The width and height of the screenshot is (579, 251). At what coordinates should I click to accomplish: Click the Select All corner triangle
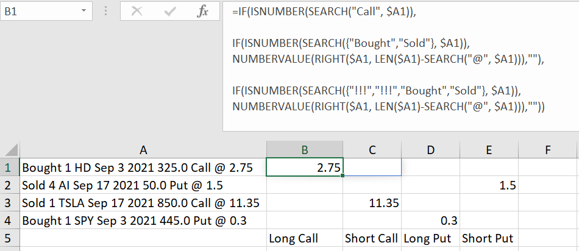click(10, 149)
